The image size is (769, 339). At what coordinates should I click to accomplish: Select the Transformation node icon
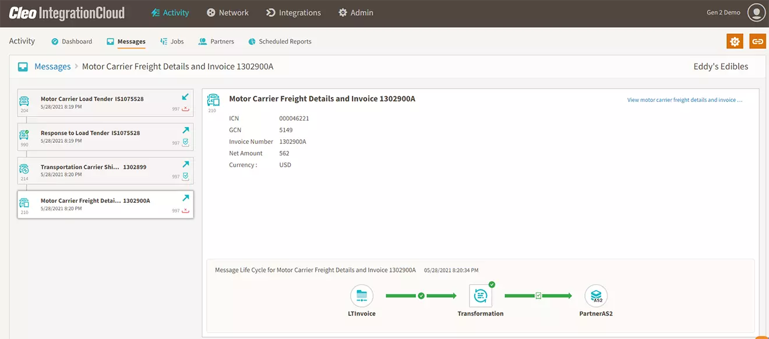pyautogui.click(x=481, y=296)
